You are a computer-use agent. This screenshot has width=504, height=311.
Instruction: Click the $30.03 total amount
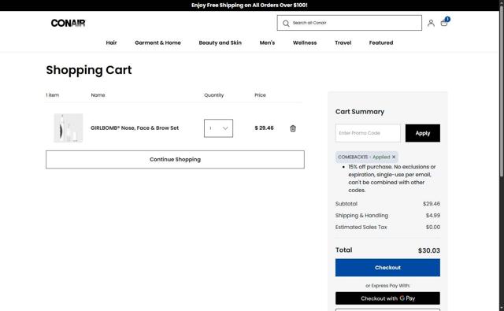pyautogui.click(x=429, y=250)
